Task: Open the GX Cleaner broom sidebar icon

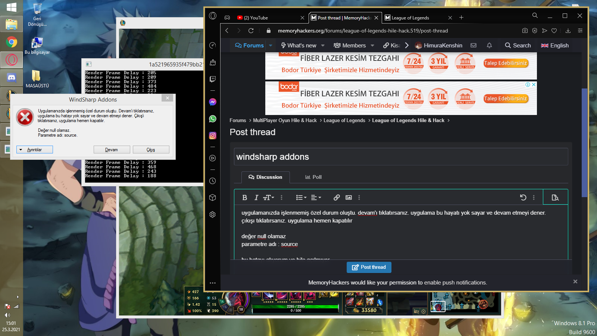Action: [x=213, y=62]
